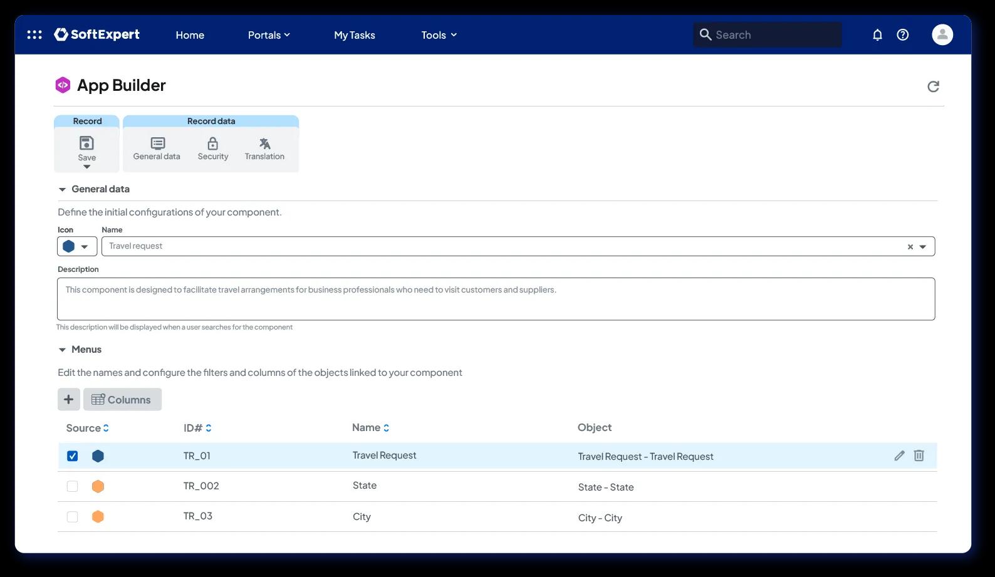Click the Travel Request - Travel Request object cell
The image size is (995, 577).
[645, 457]
